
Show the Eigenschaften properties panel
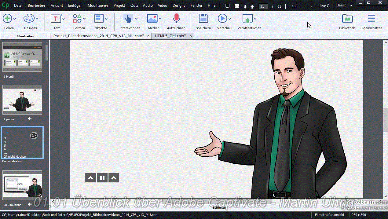coord(371,19)
